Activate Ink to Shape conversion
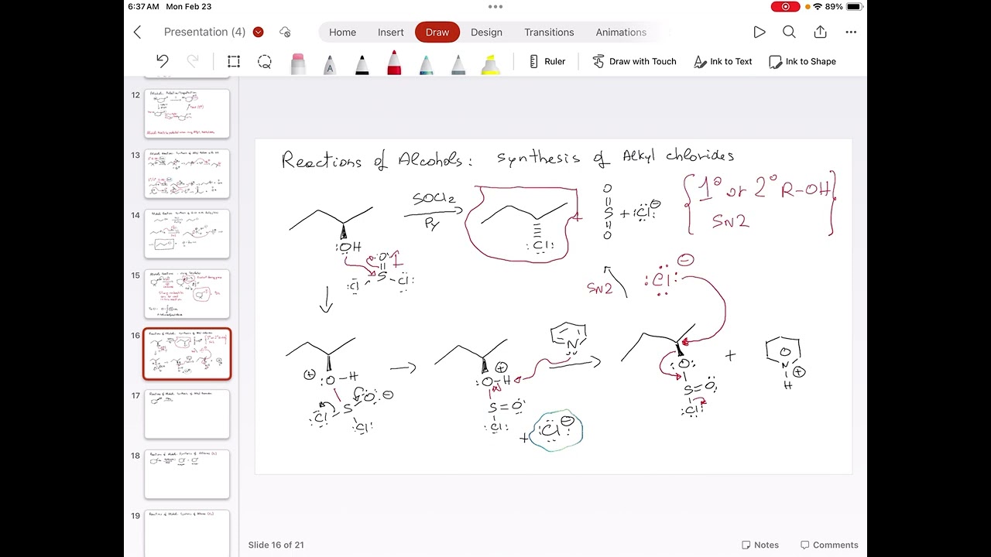 pos(802,61)
